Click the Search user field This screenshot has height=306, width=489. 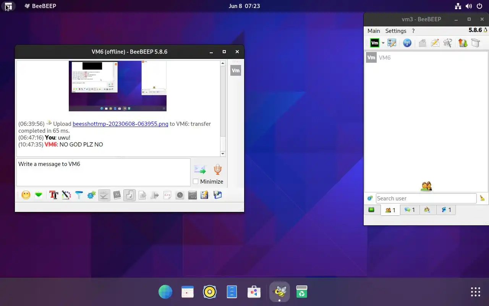click(x=426, y=198)
